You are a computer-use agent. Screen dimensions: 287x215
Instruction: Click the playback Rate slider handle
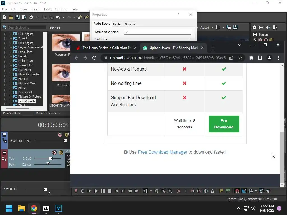(45, 190)
